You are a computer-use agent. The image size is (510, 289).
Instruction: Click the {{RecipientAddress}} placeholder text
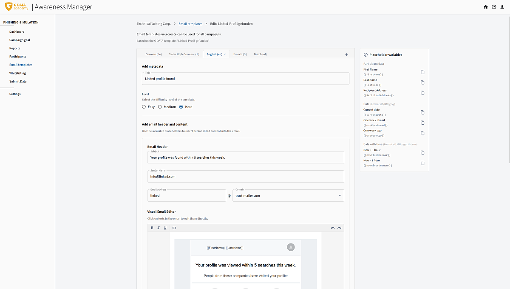379,95
